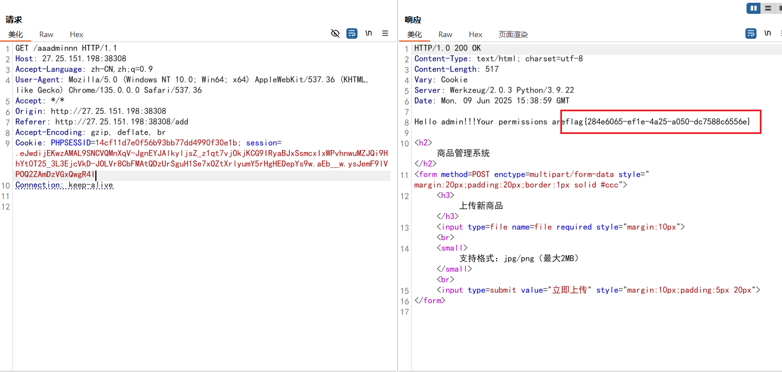Screen dimensions: 782x372
Task: Click Host header value 27.25.151.198:38308
Action: tap(84, 59)
